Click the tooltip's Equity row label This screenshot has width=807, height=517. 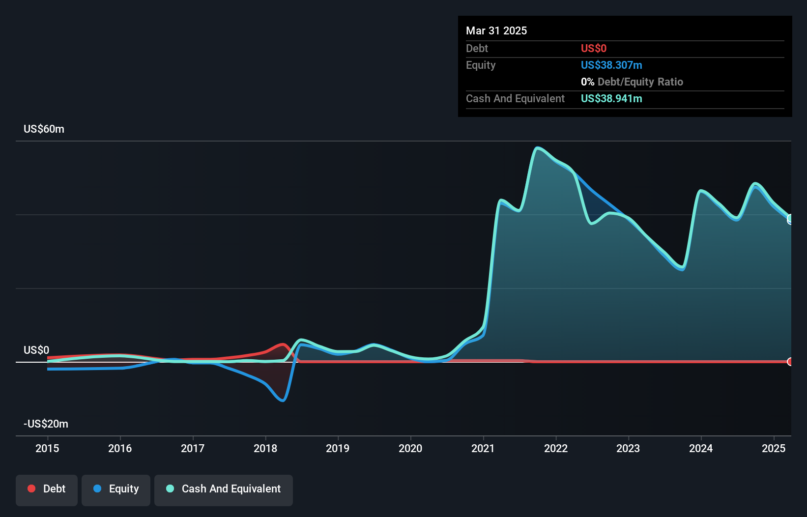point(481,65)
